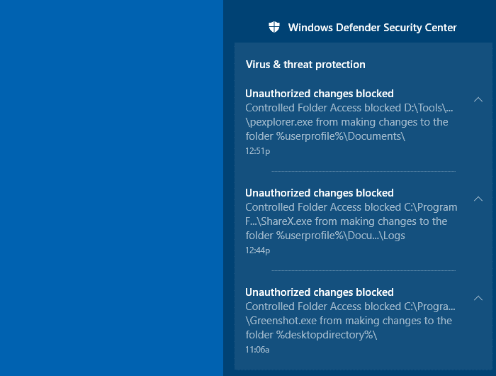Click the Windows Defender shield icon

[x=274, y=27]
